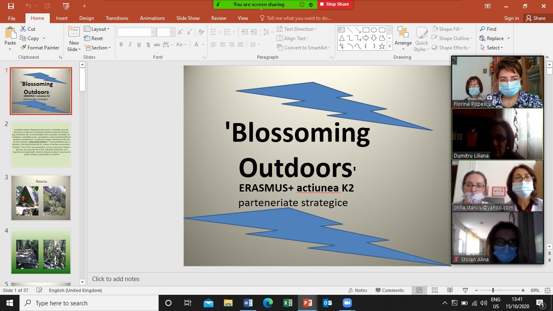The height and width of the screenshot is (311, 553).
Task: Select slide 3 thumbnail titled Polonia
Action: click(x=41, y=198)
